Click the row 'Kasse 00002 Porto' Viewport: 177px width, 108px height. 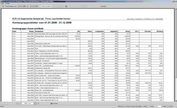tap(88, 49)
